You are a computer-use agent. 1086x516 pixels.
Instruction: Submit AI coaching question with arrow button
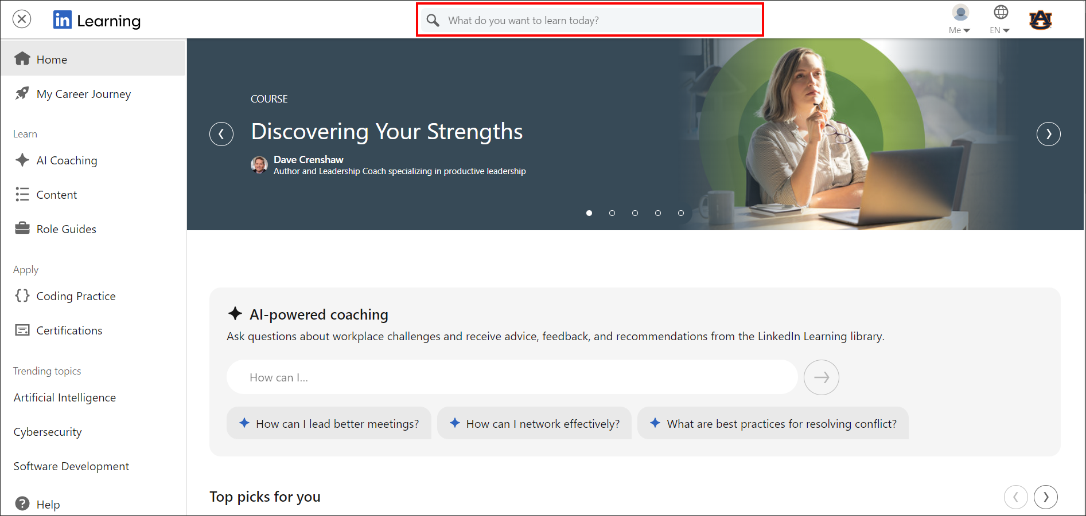point(821,377)
